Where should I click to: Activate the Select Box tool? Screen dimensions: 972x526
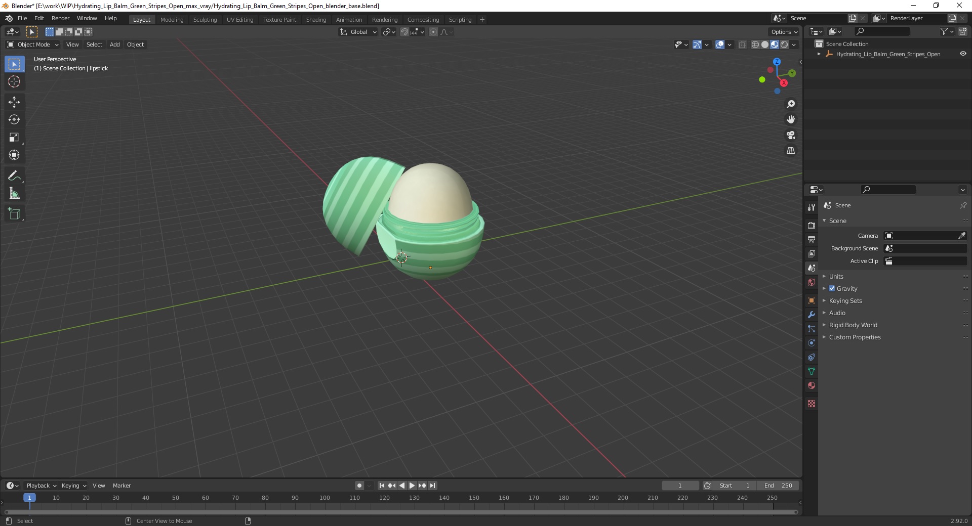14,64
